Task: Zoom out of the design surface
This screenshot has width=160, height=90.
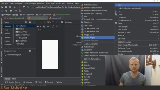Action: [x=45, y=22]
